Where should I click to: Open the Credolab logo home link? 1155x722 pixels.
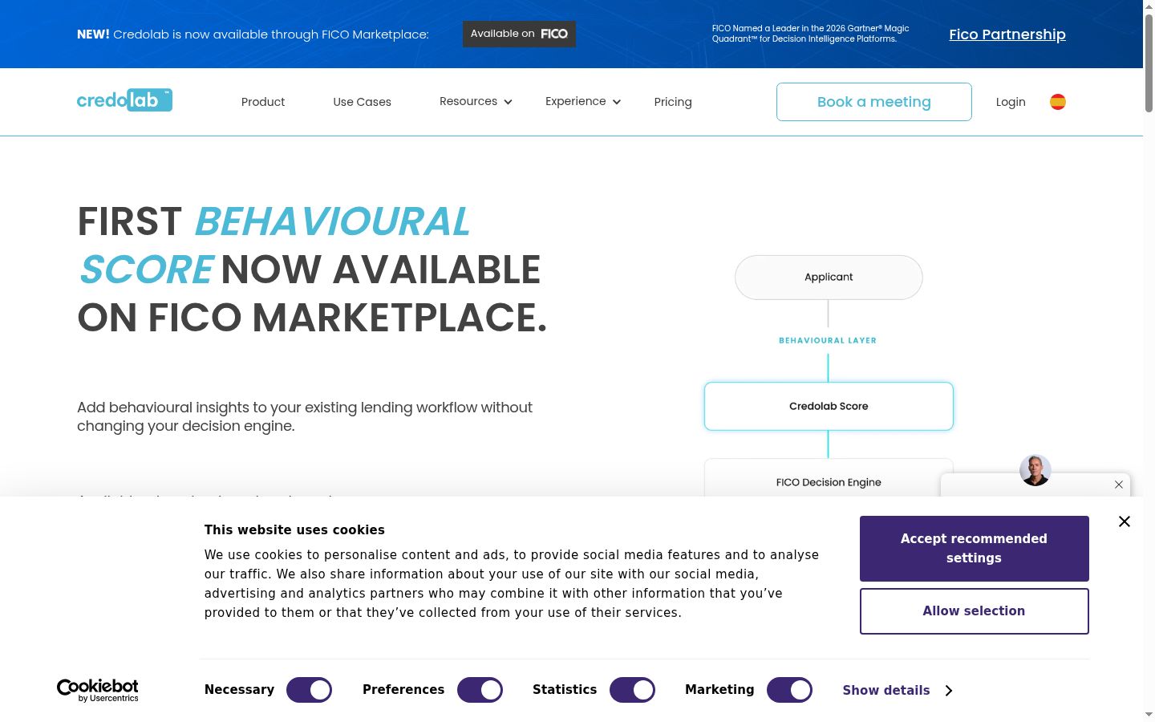click(124, 100)
